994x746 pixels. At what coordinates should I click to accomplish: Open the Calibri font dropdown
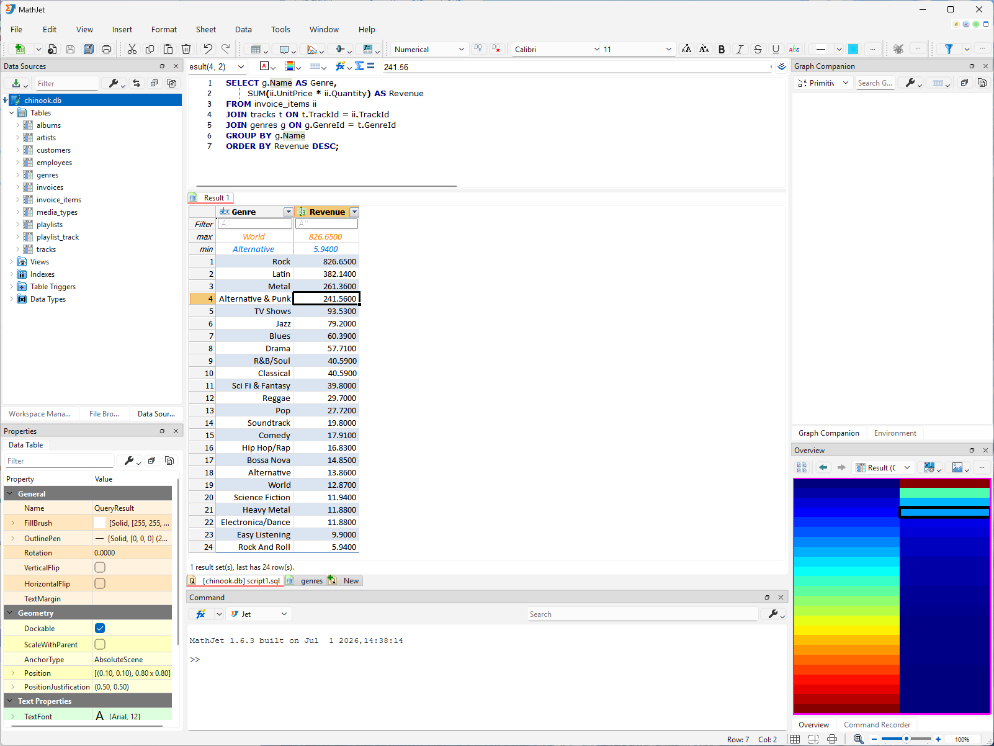pyautogui.click(x=556, y=49)
